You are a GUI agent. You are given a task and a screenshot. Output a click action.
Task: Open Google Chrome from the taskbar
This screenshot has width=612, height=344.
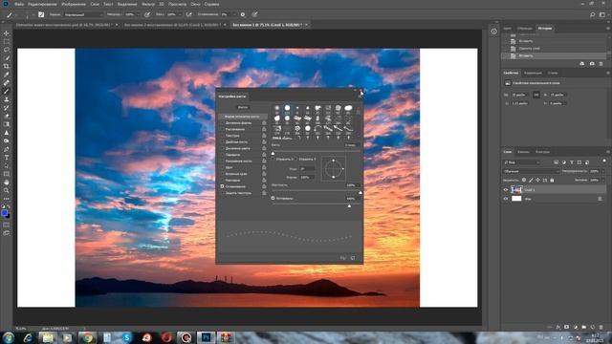(87, 337)
